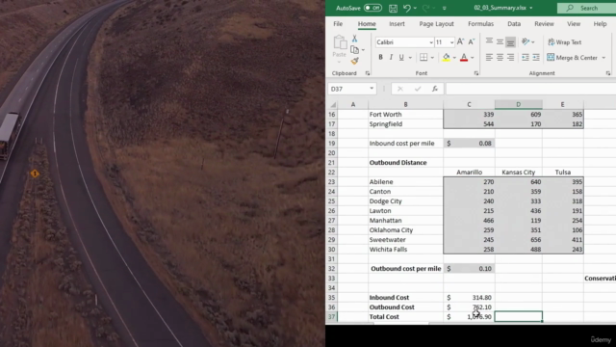The height and width of the screenshot is (347, 616).
Task: Click the Insert Function fx icon
Action: point(435,89)
